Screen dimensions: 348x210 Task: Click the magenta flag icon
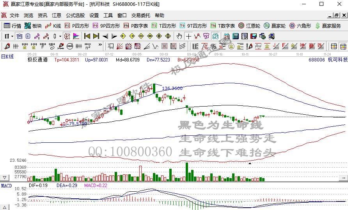coord(76,36)
